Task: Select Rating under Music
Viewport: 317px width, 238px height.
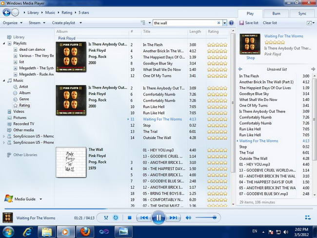Action: coord(21,105)
